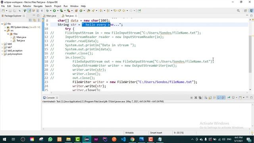
Task: Click the Open Type icon
Action: pos(89,11)
